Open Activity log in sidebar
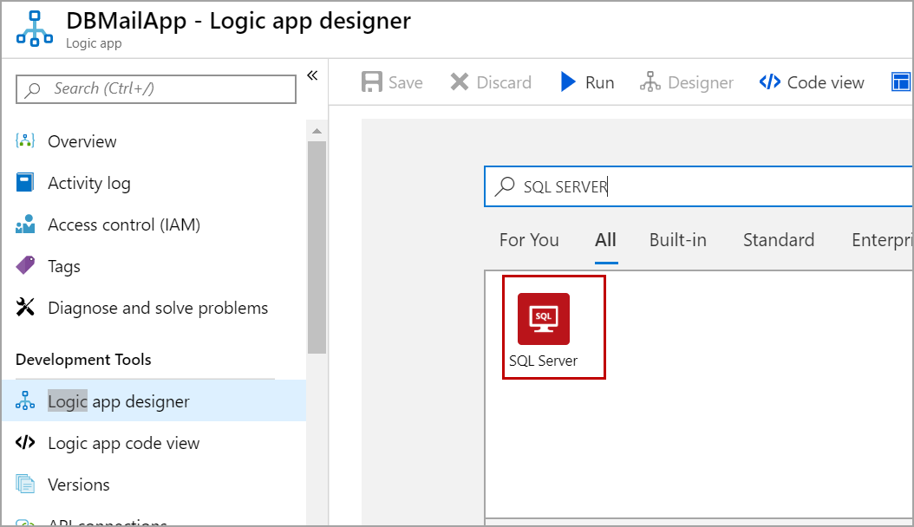 pos(88,183)
